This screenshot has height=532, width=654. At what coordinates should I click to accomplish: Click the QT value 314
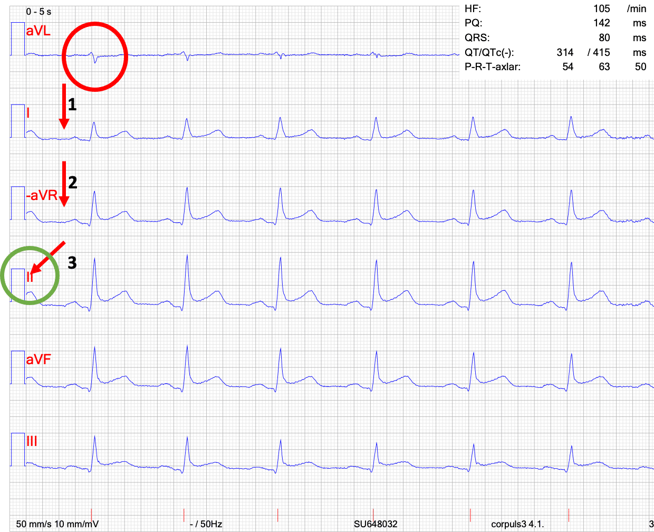pos(565,52)
